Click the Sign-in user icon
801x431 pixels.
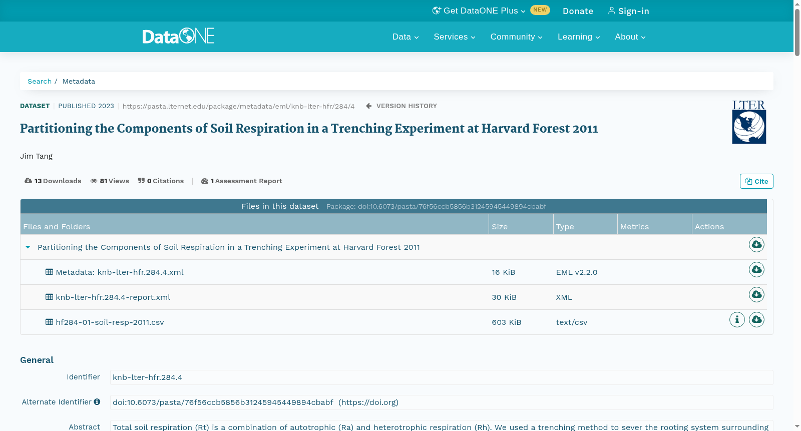pyautogui.click(x=611, y=11)
